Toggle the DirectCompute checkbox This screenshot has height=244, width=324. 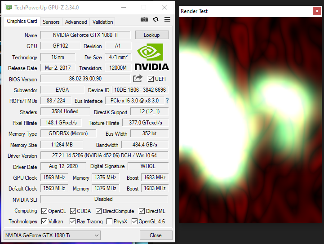point(98,211)
